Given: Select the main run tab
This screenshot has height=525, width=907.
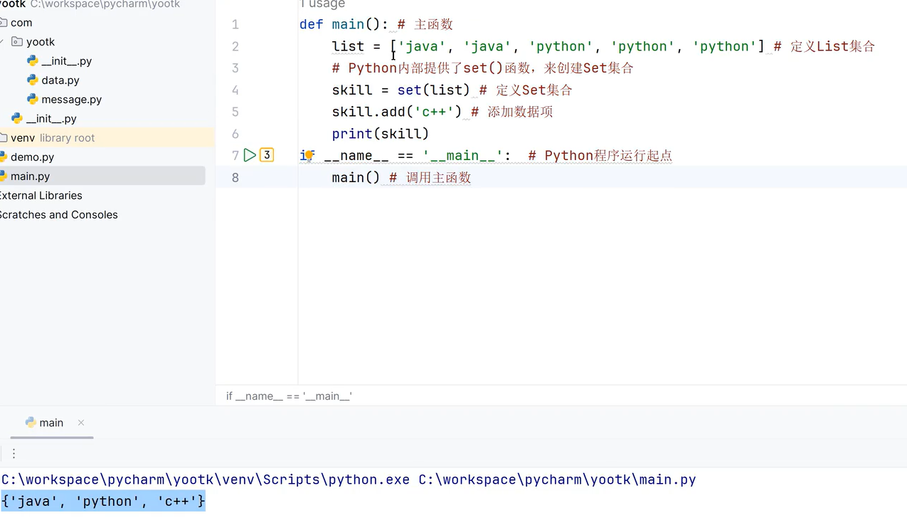Looking at the screenshot, I should point(51,423).
